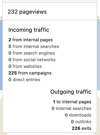Select the 0 outlinks row

[x=81, y=122]
